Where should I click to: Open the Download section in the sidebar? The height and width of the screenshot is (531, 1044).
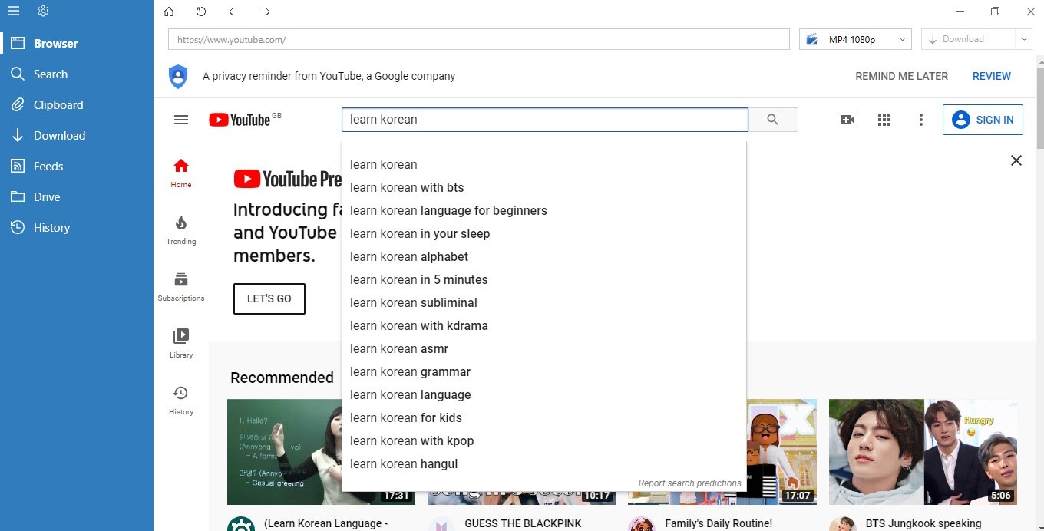coord(77,136)
